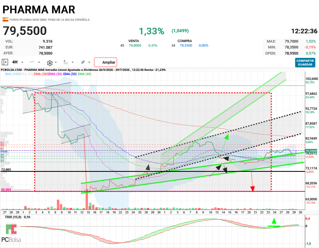
Task: Click the PCBolsa logo
Action: 11,233
